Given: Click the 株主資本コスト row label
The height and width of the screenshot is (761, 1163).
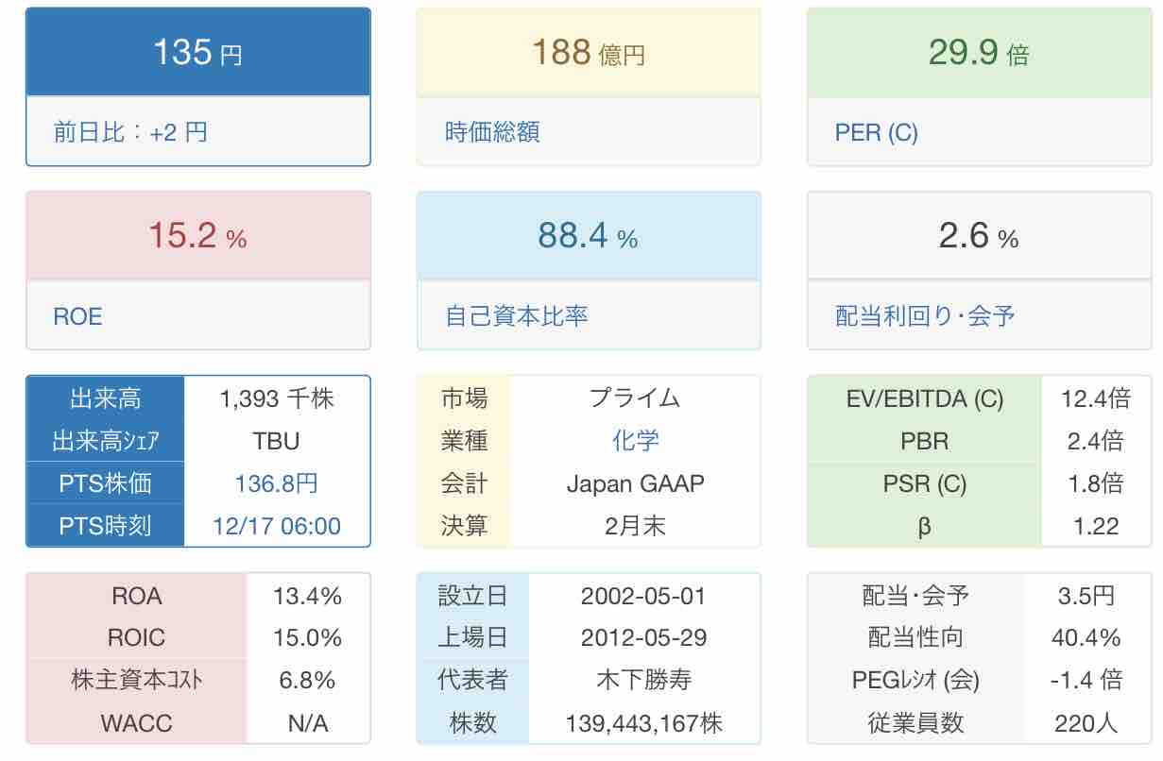Looking at the screenshot, I should tap(136, 681).
